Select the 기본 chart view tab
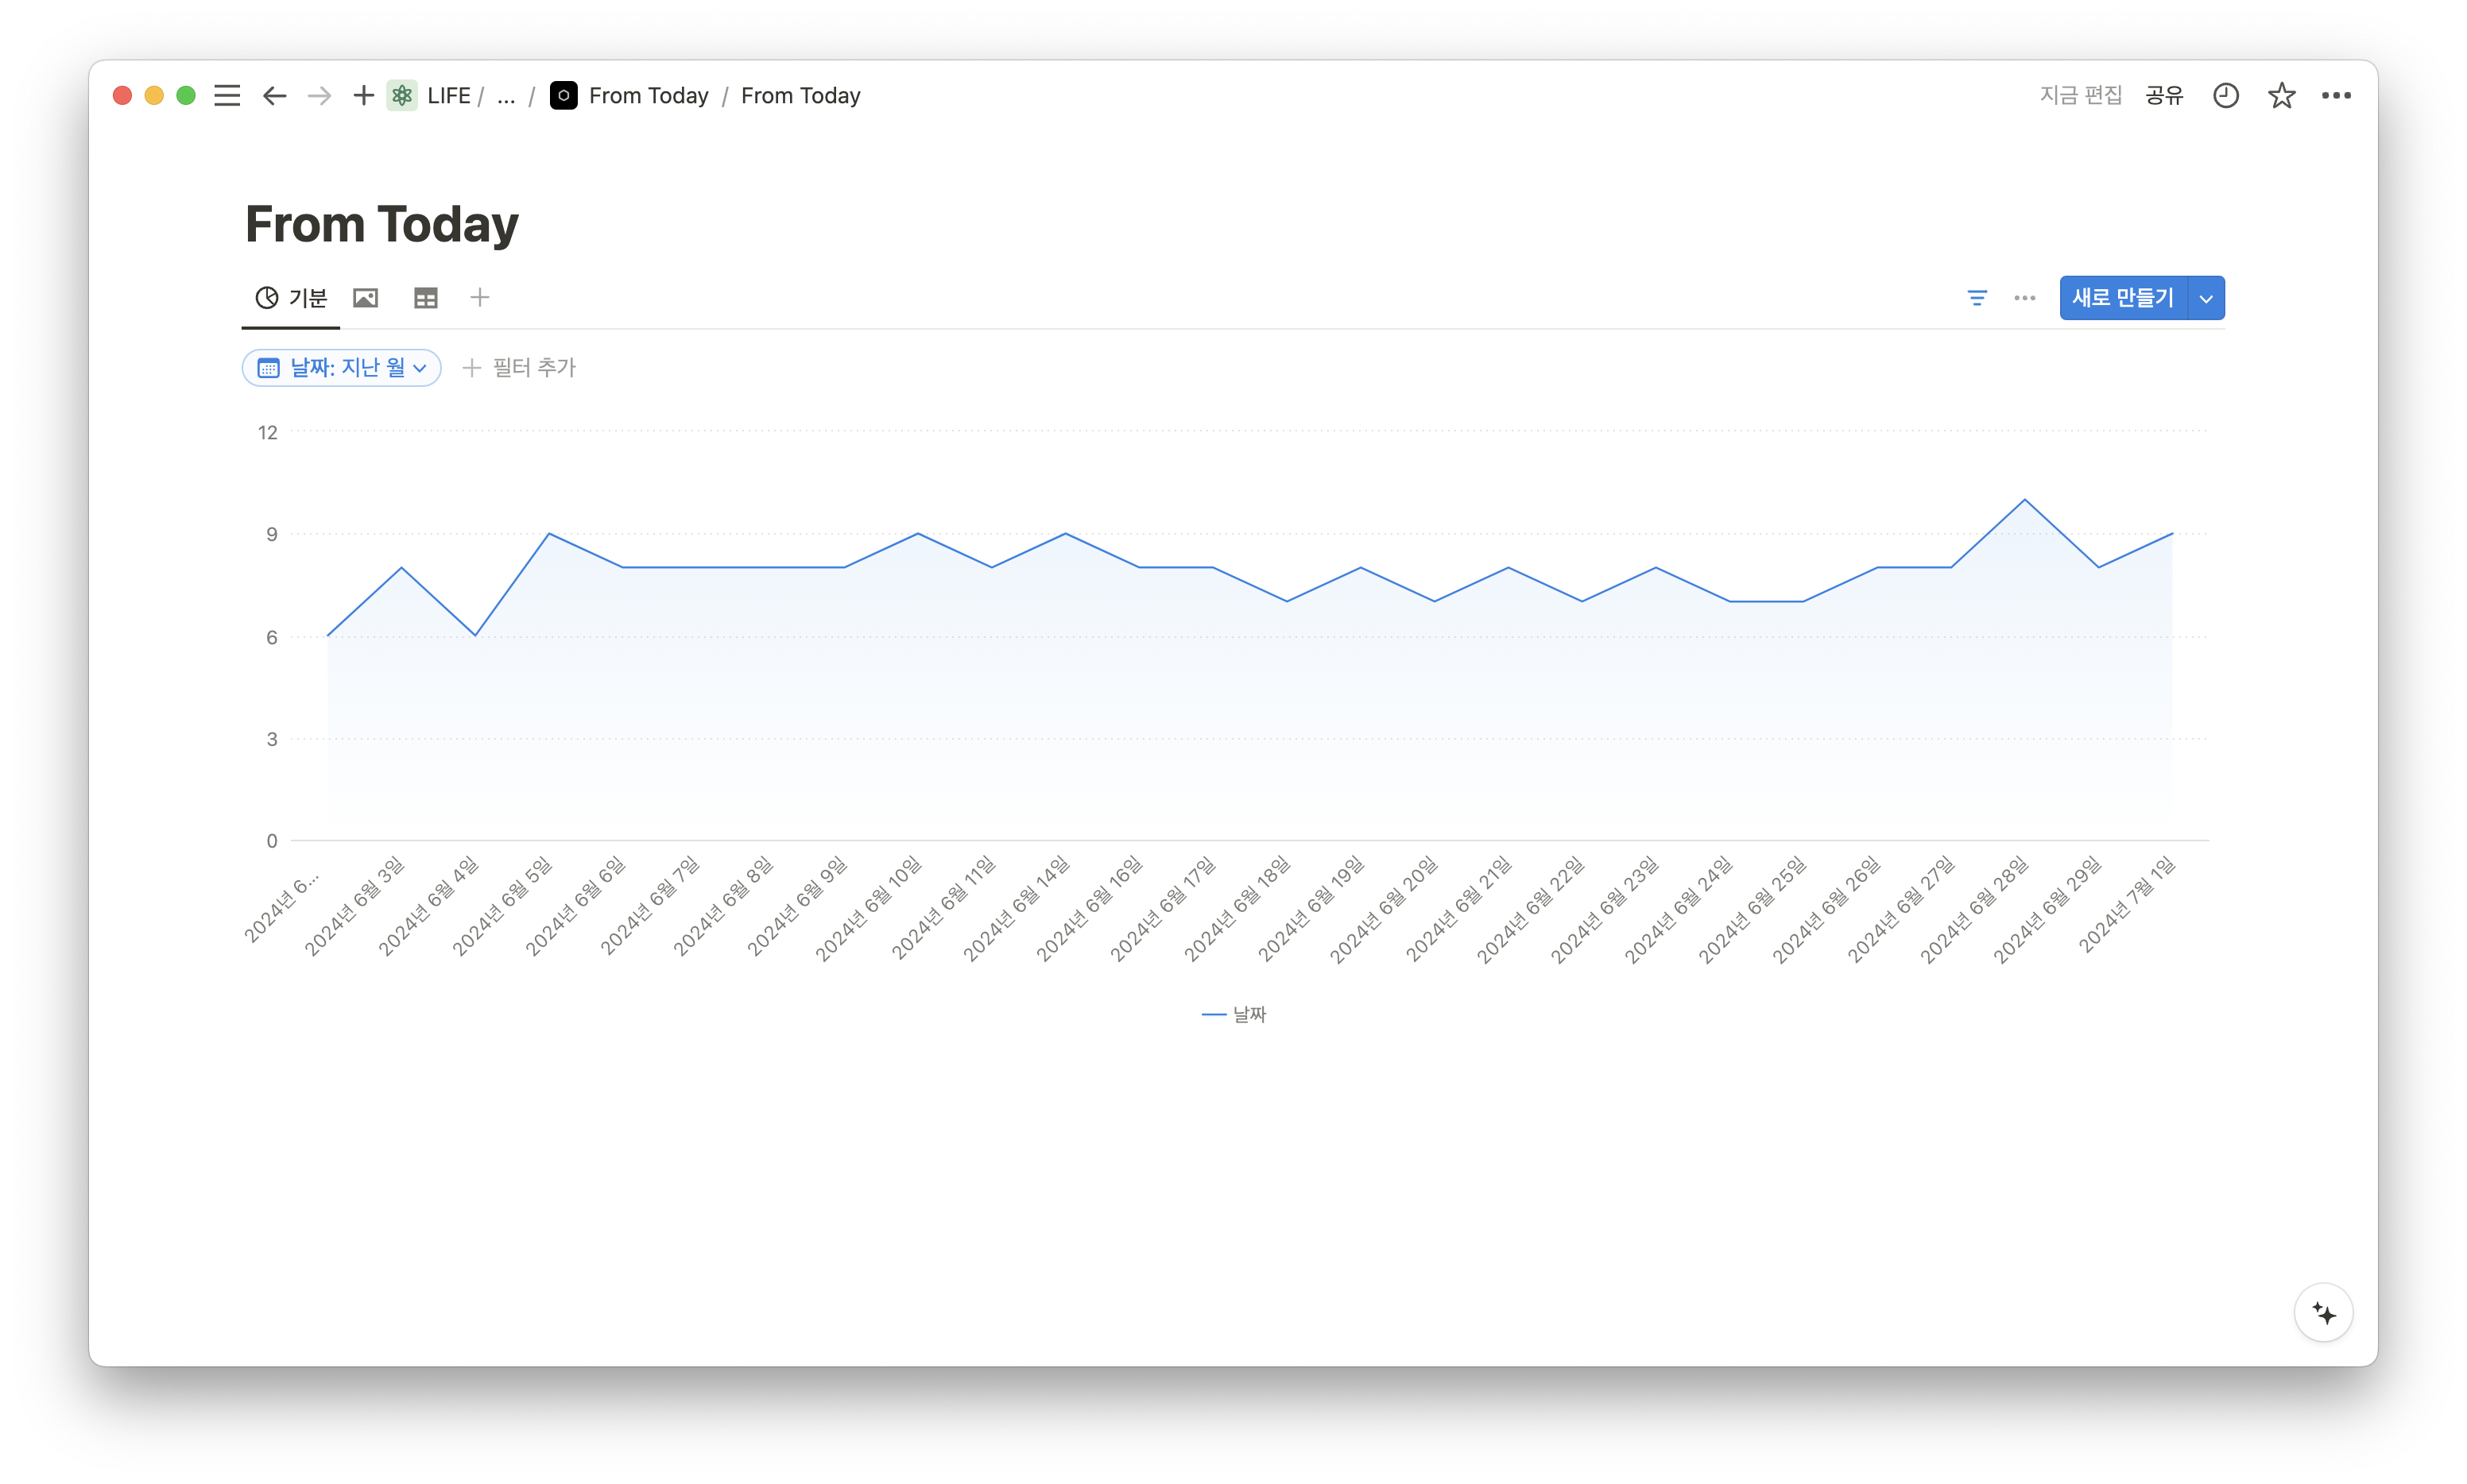 click(x=291, y=298)
